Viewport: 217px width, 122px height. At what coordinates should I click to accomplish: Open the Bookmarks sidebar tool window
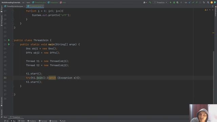point(1,102)
